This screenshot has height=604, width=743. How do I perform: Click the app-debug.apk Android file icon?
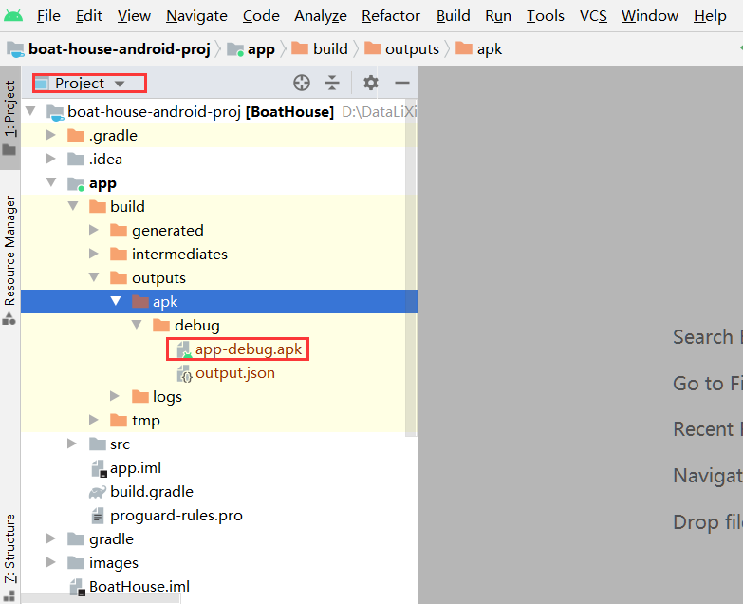184,349
